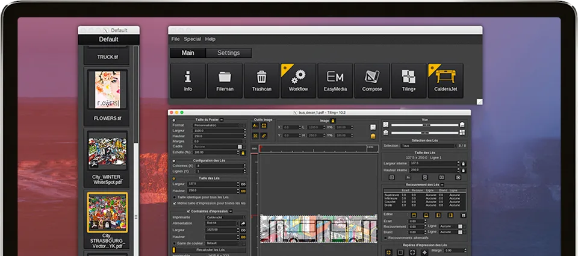The height and width of the screenshot is (256, 578).
Task: Click the corner-brackets Repères d'impression icon
Action: pyautogui.click(x=412, y=252)
